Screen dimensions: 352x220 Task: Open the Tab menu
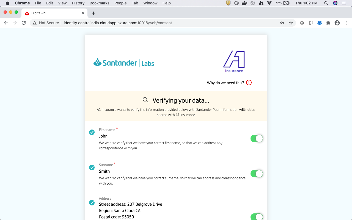click(x=135, y=3)
